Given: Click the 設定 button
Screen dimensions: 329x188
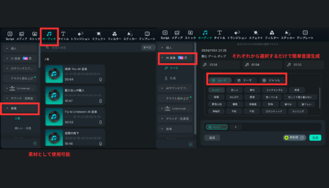Looking at the screenshot, I should [x=212, y=138].
